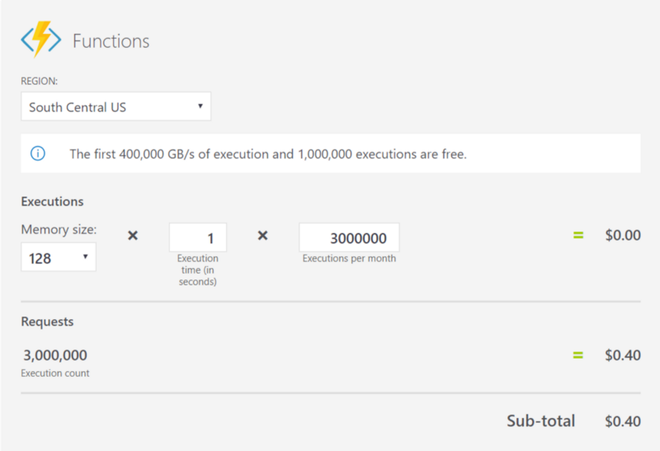Click the $0.00 executions price

click(x=622, y=236)
